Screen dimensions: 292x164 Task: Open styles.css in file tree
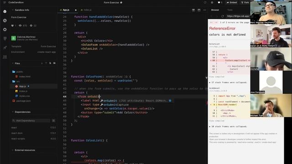[x=23, y=96]
